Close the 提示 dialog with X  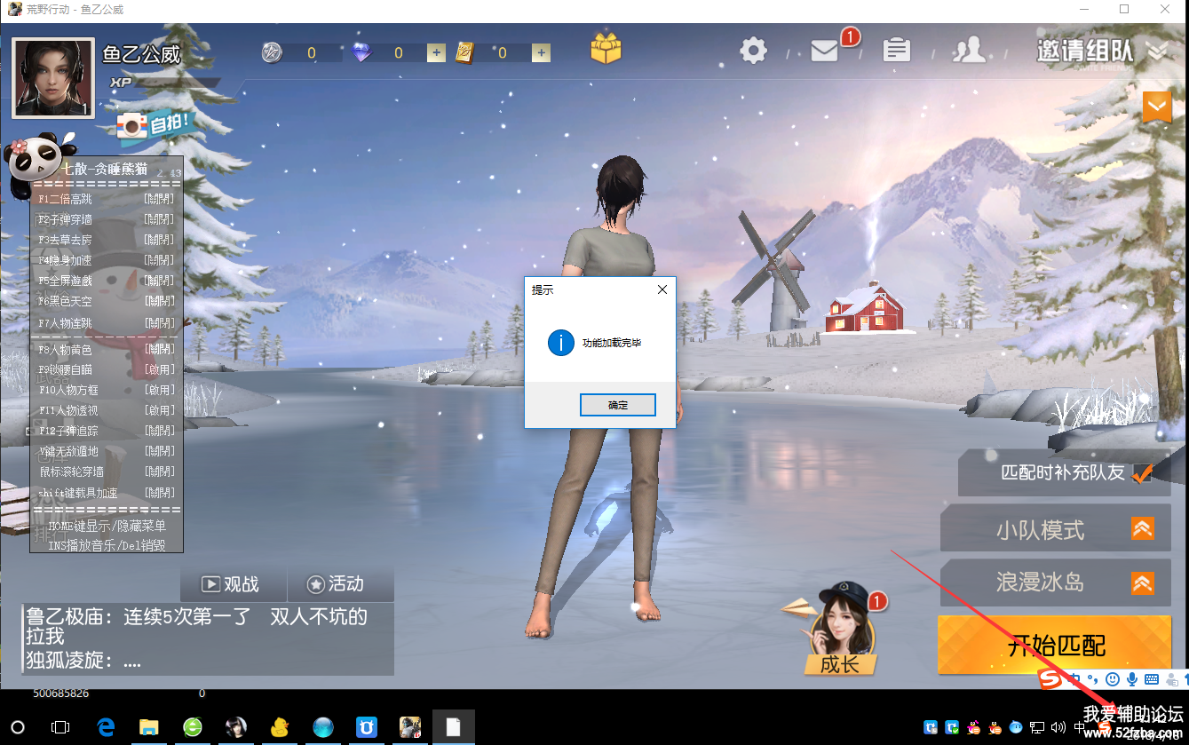coord(662,289)
